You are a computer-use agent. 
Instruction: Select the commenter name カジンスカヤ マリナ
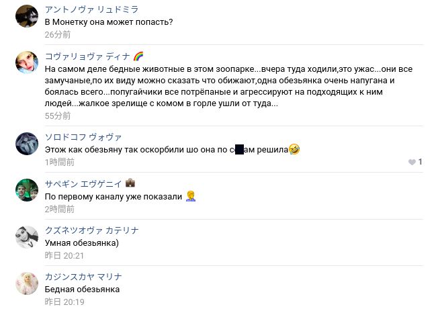(83, 277)
